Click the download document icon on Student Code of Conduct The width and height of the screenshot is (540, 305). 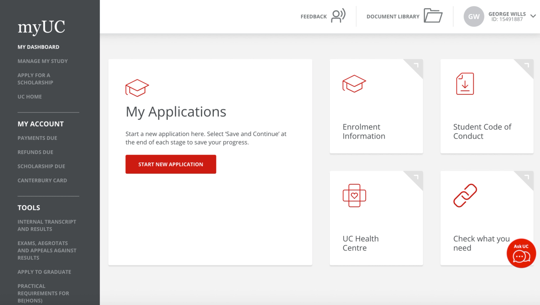[x=465, y=84]
